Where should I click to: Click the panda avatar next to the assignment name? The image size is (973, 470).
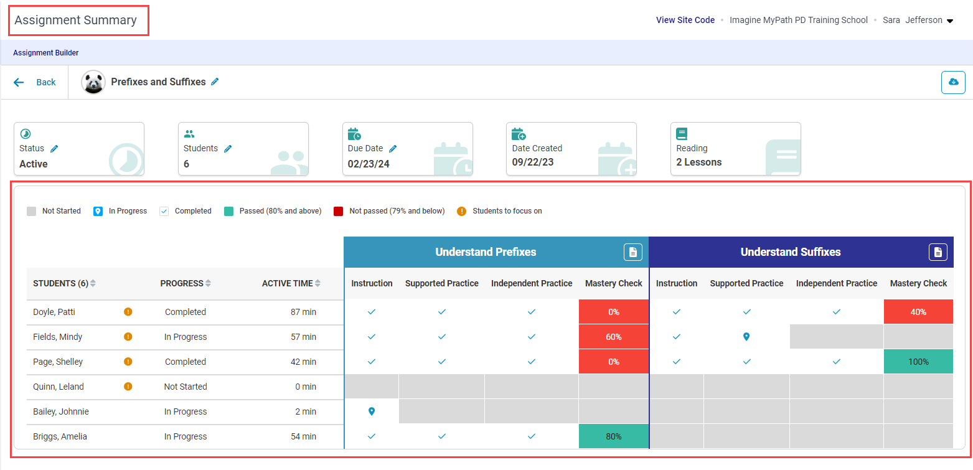[93, 82]
